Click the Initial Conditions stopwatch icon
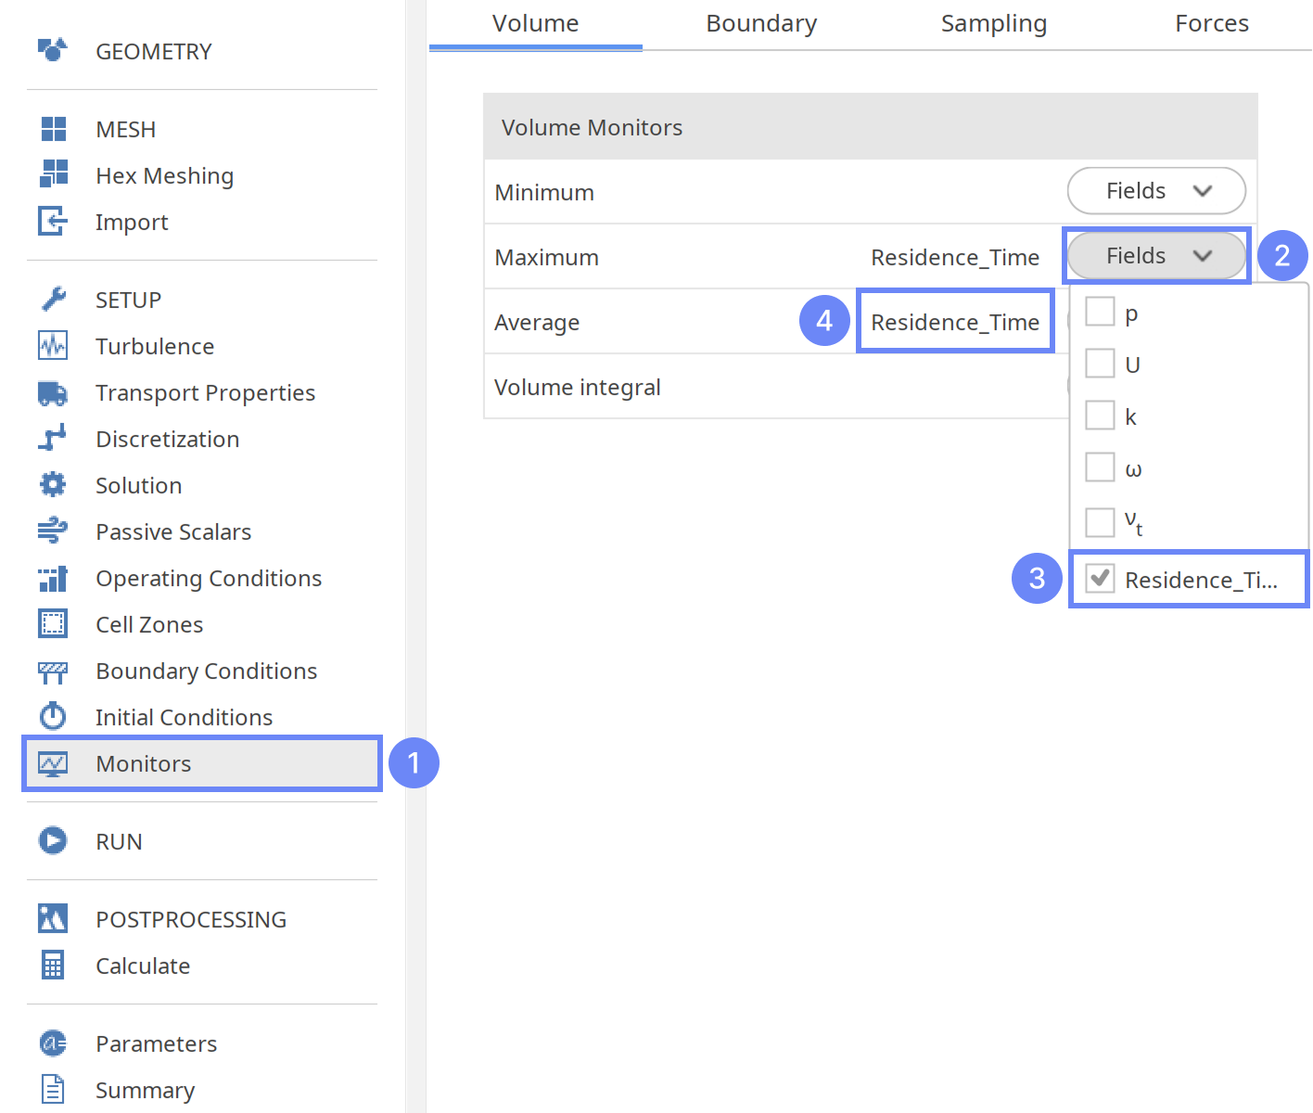1313x1113 pixels. (x=53, y=717)
